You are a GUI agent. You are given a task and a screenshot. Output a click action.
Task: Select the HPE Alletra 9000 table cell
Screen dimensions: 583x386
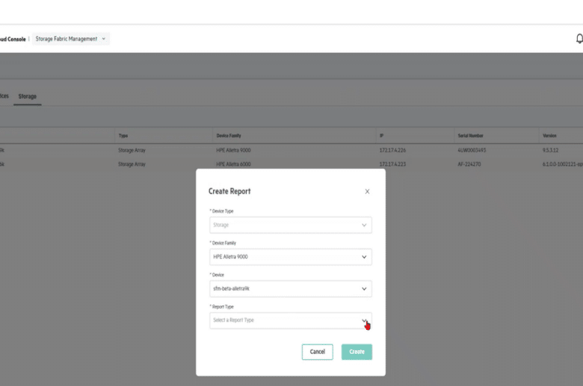pyautogui.click(x=233, y=150)
